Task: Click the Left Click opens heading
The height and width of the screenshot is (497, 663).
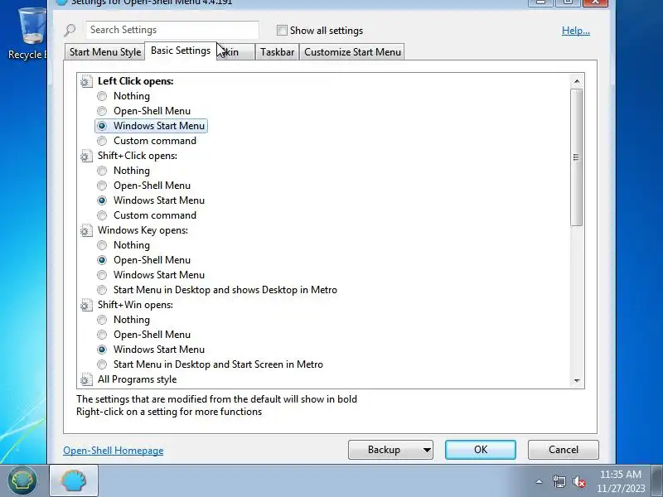Action: (x=135, y=81)
